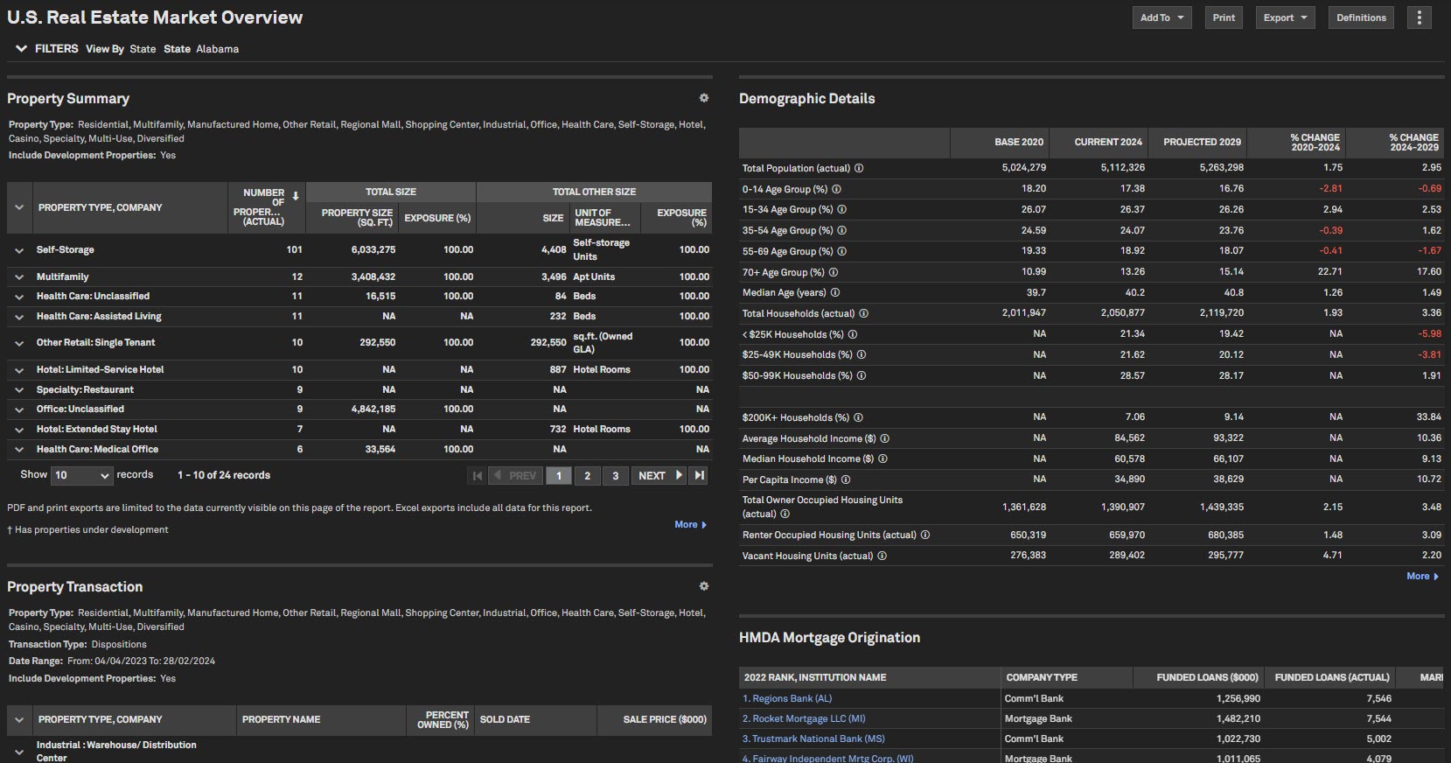Go to page 2 of records
This screenshot has width=1451, height=763.
click(x=587, y=475)
